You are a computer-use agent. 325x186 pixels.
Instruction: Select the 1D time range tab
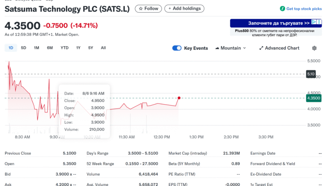pyautogui.click(x=11, y=48)
